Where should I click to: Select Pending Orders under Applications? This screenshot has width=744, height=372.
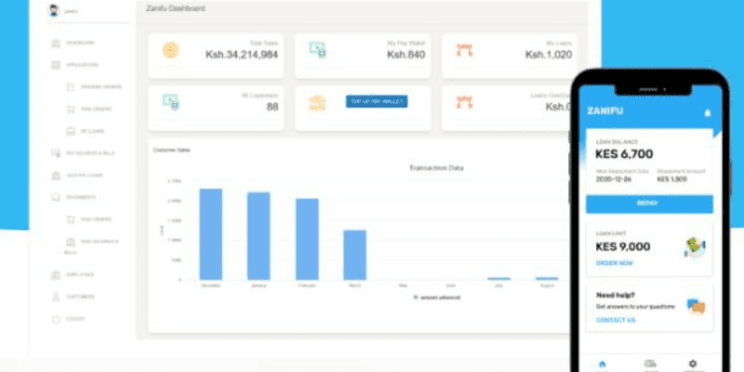pyautogui.click(x=93, y=87)
